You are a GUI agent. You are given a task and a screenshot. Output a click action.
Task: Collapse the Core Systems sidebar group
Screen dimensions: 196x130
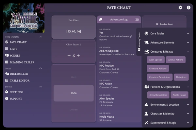41,37
